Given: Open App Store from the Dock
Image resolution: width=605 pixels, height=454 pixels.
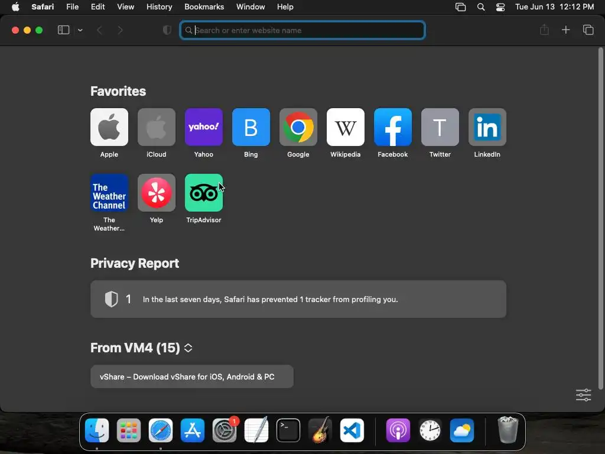Looking at the screenshot, I should [x=193, y=430].
